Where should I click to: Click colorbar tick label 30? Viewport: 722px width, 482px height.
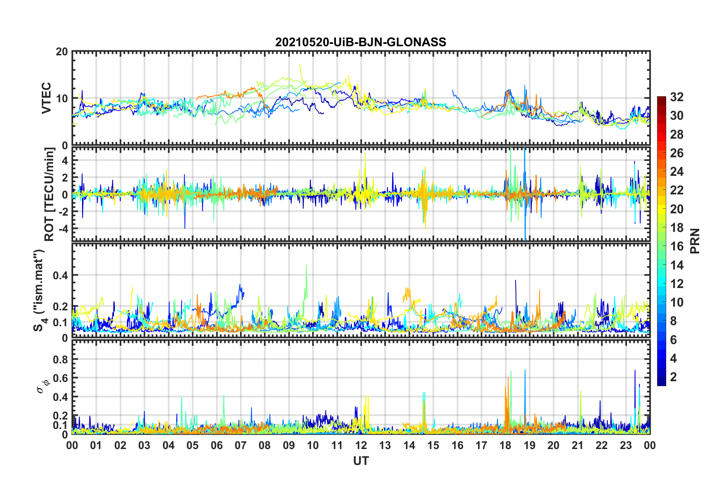pos(677,116)
